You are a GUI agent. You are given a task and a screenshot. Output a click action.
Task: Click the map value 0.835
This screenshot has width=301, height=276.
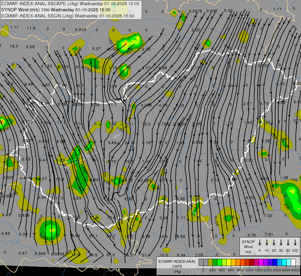pyautogui.click(x=24, y=216)
